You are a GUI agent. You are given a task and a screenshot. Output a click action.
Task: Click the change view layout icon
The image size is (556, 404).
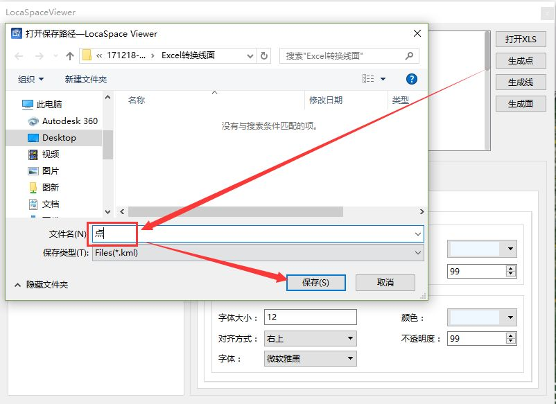(368, 79)
